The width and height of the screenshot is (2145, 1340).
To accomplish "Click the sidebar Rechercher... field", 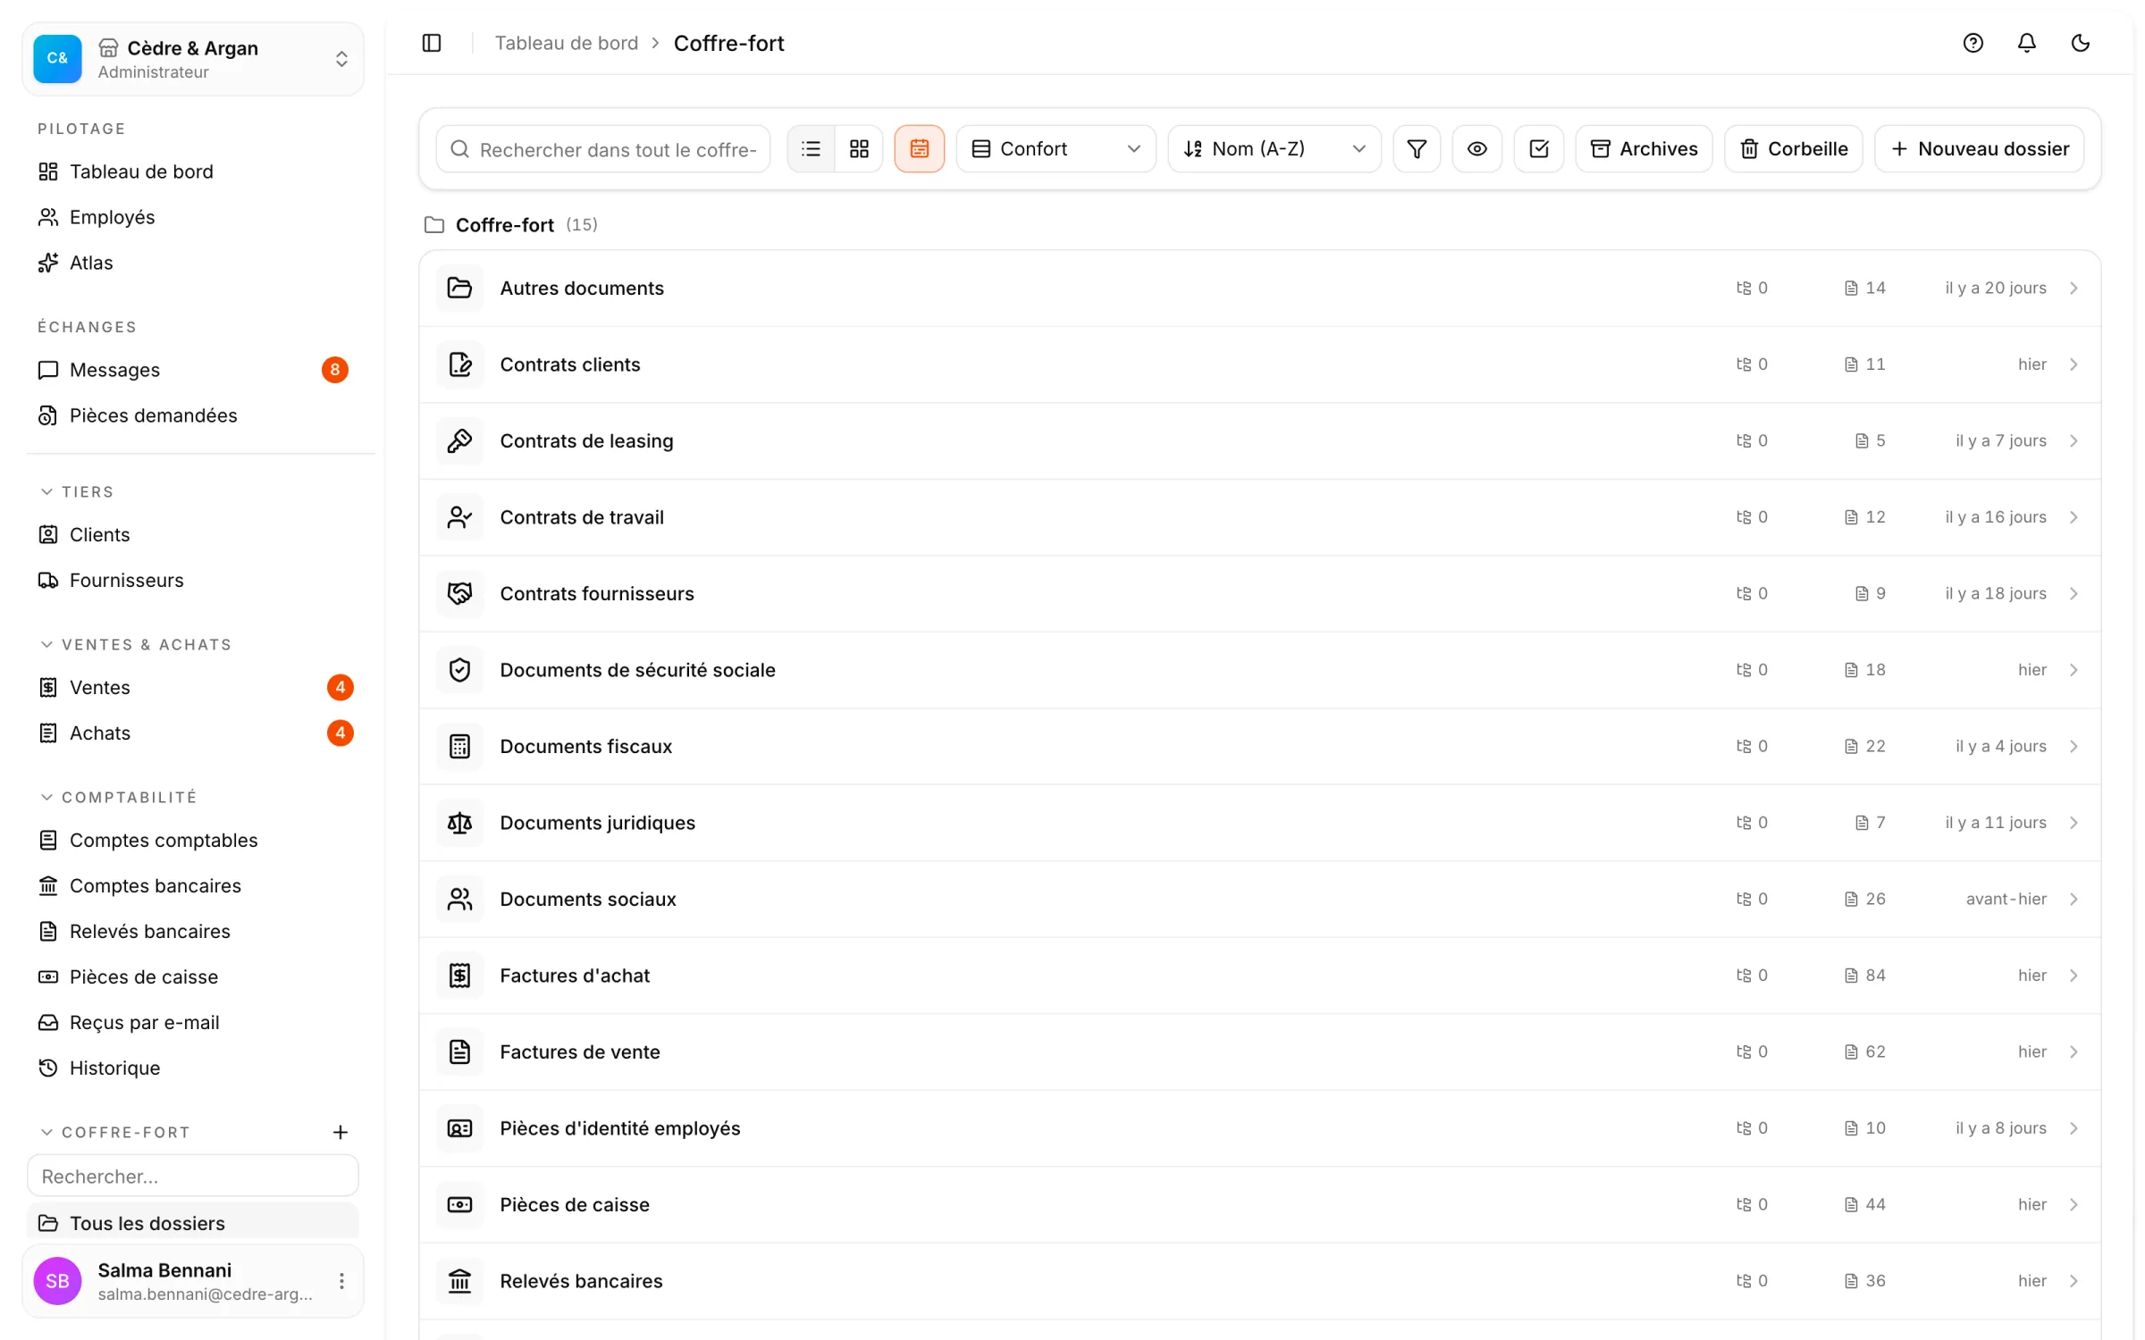I will pyautogui.click(x=193, y=1176).
